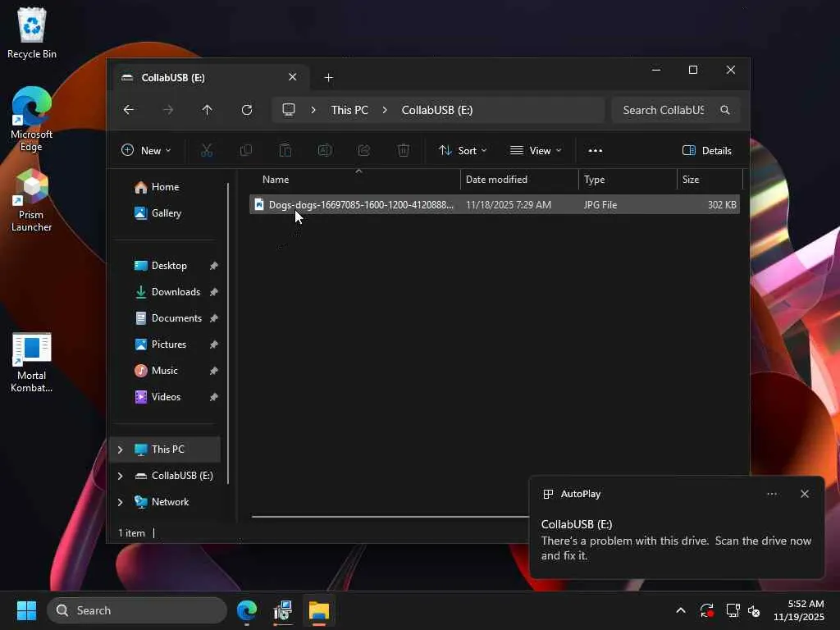Open the Windows Start menu
The image size is (840, 630).
pos(26,610)
